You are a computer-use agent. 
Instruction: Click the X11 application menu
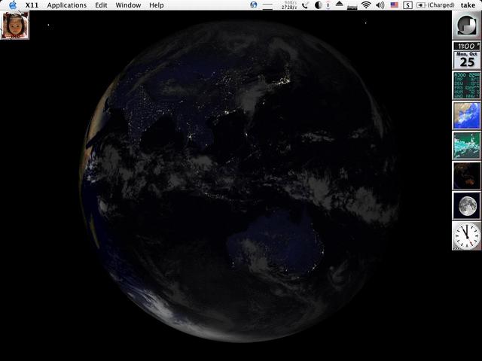pyautogui.click(x=32, y=5)
